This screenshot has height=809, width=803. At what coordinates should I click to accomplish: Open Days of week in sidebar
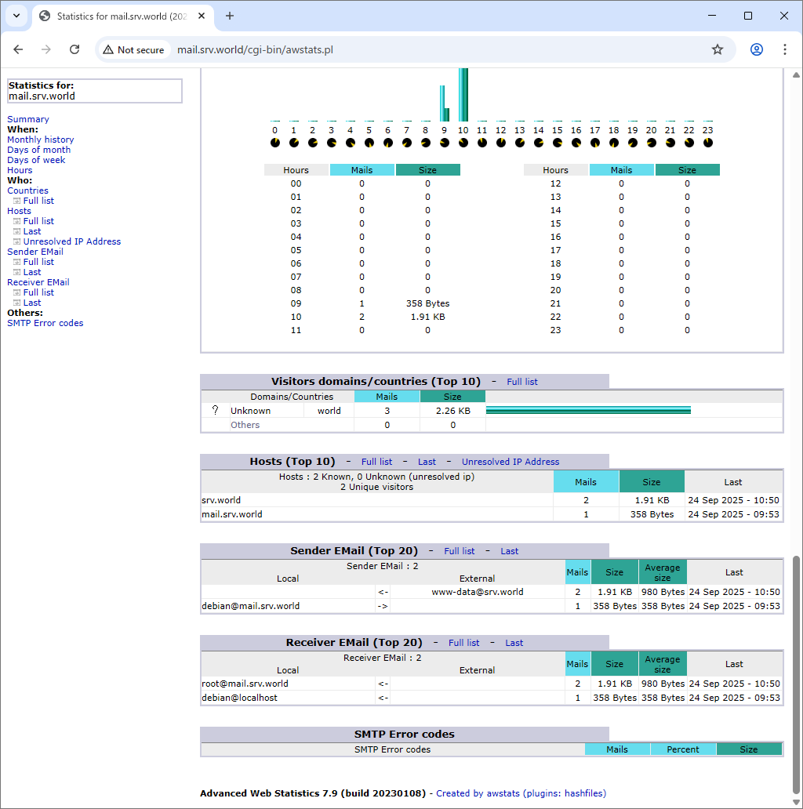36,160
